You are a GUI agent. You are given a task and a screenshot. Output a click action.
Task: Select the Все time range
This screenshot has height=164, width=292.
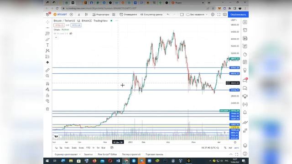point(104,148)
